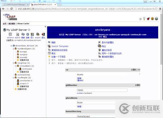Click the bug report icon in header
Viewport: 163px width, 118px height.
pos(148,19)
